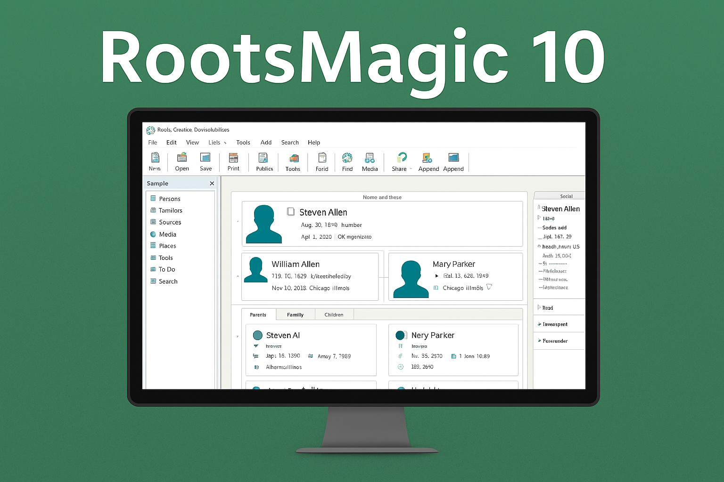The width and height of the screenshot is (724, 482).
Task: Expand the Read section in the right panel
Action: 547,307
